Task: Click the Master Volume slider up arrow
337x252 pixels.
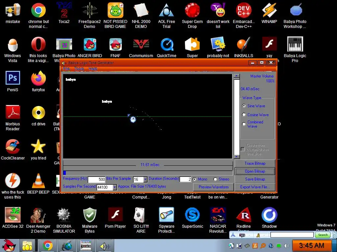Action: click(x=237, y=76)
